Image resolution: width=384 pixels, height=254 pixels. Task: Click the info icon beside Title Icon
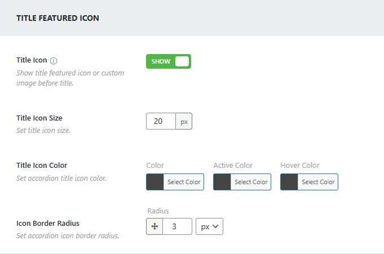click(x=54, y=60)
